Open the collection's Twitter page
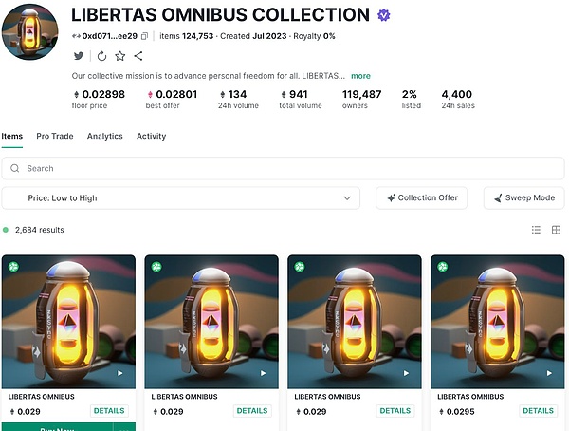This screenshot has height=431, width=569. (x=79, y=56)
